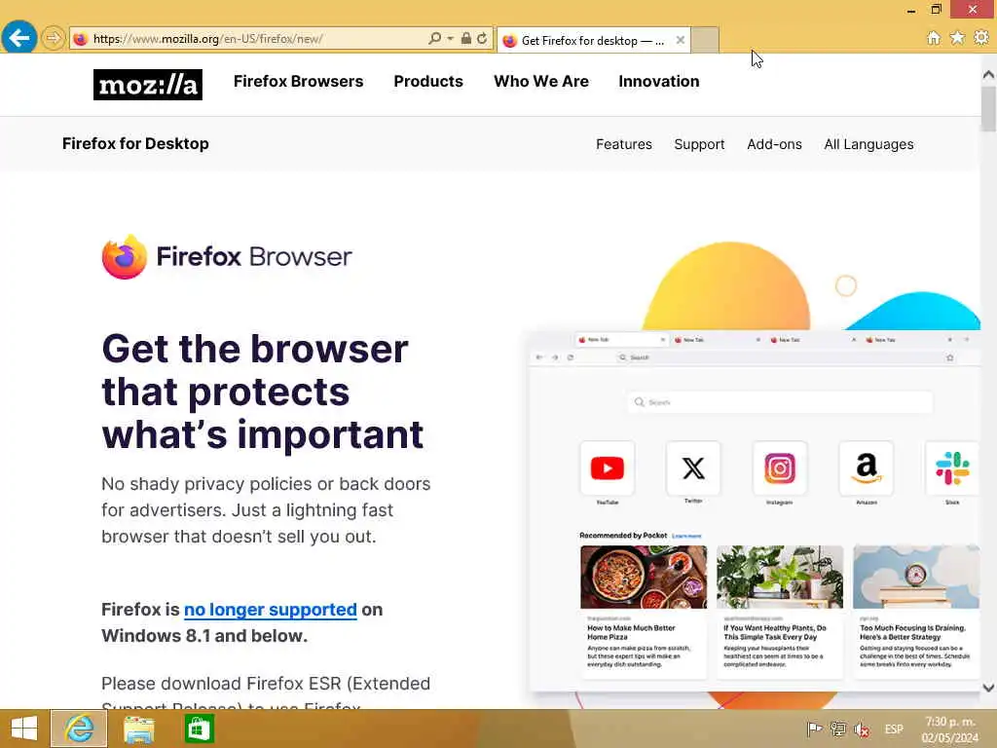
Task: Click the IE back arrow button
Action: click(x=19, y=38)
